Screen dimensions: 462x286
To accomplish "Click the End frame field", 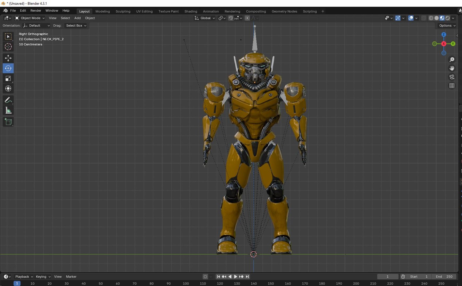I will tap(444, 276).
